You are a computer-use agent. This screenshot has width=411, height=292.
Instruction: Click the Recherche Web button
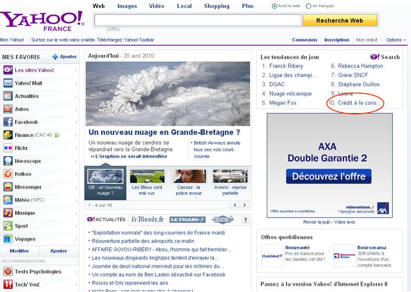[x=340, y=21]
